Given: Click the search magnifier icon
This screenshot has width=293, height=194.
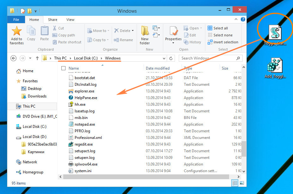Looking at the screenshot, I should 238,58.
